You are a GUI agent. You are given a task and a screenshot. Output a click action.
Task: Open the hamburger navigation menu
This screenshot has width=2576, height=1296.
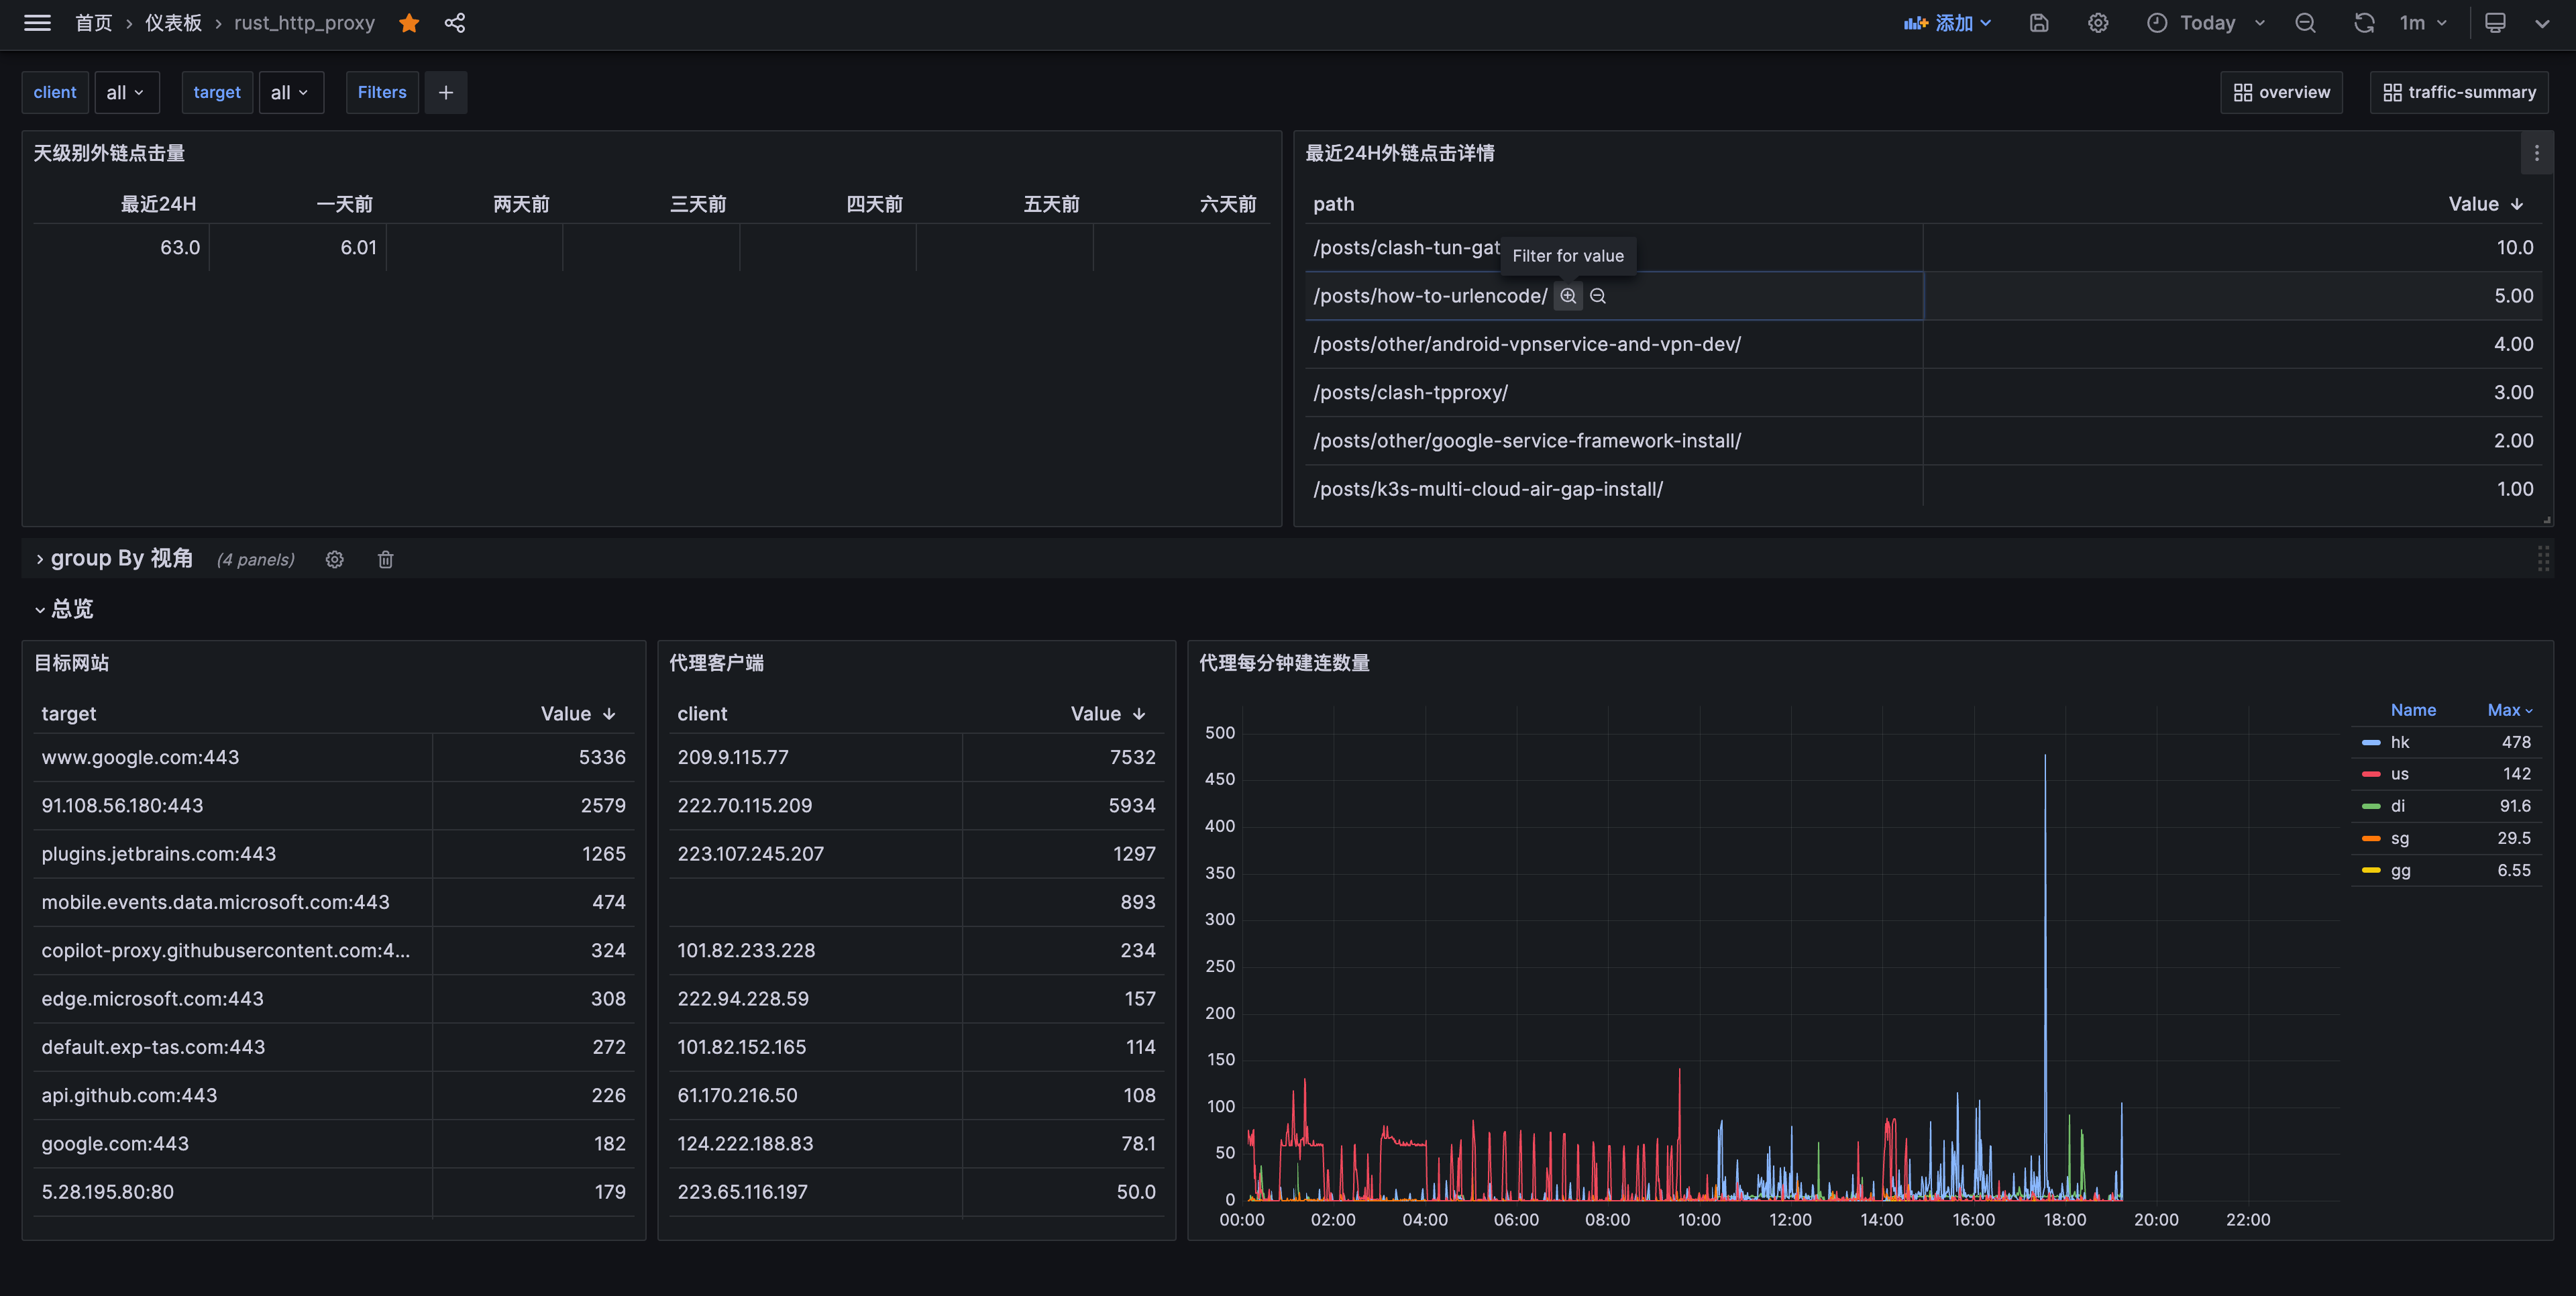click(x=37, y=23)
